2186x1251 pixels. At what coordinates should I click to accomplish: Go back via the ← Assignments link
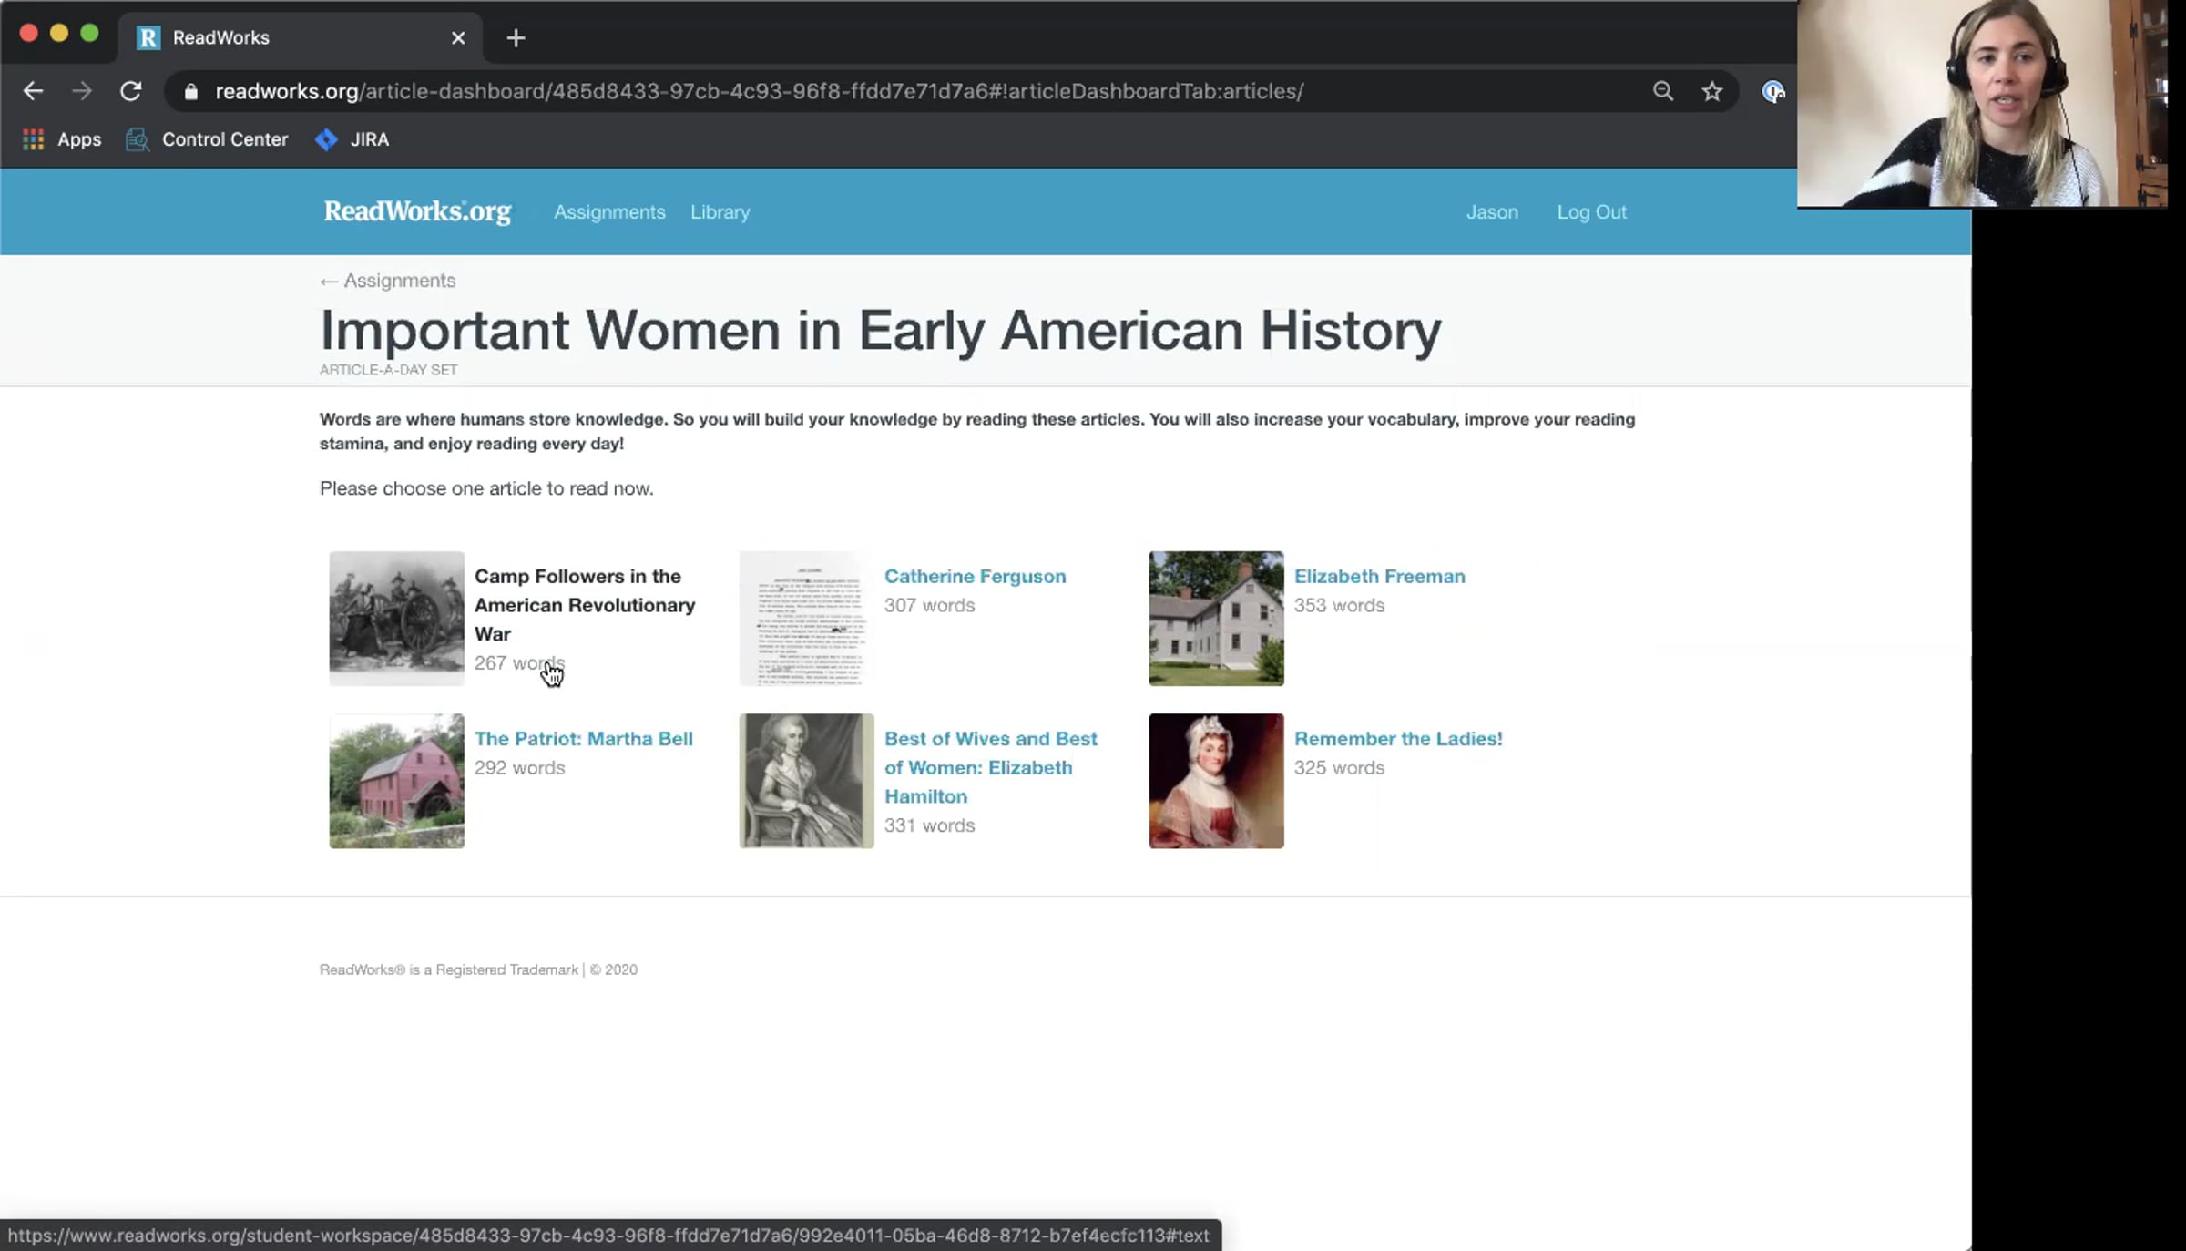click(x=388, y=281)
